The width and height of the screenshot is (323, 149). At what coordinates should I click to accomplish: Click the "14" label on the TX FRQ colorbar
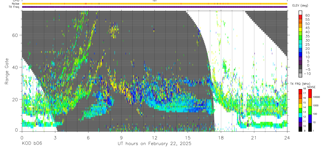click(304, 107)
